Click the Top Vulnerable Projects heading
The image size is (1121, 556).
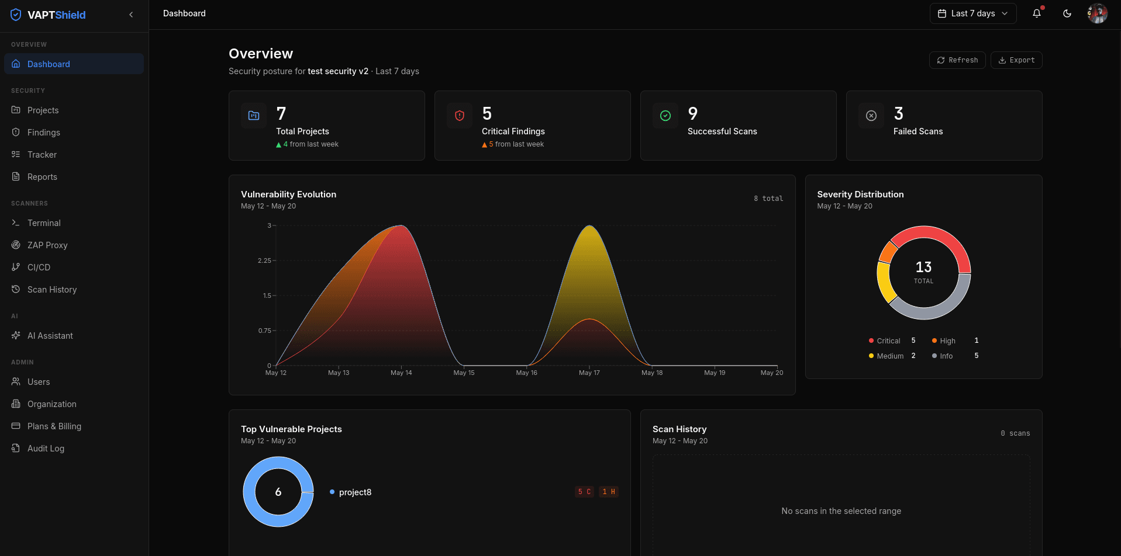point(291,429)
